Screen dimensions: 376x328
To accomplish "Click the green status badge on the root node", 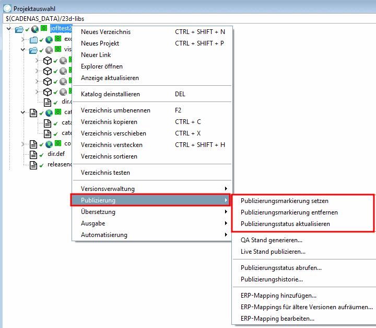I will (44, 28).
